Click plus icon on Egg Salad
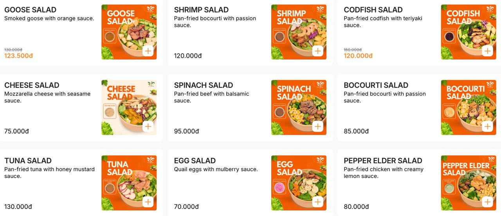This screenshot has height=216, width=501. coord(317,202)
